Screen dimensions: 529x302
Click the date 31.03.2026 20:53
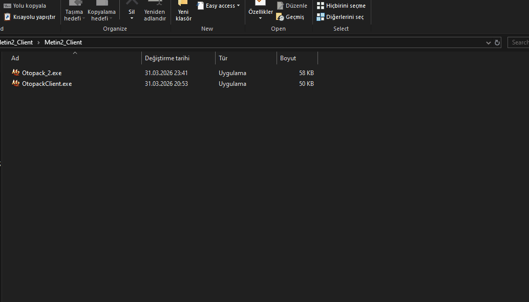point(166,84)
